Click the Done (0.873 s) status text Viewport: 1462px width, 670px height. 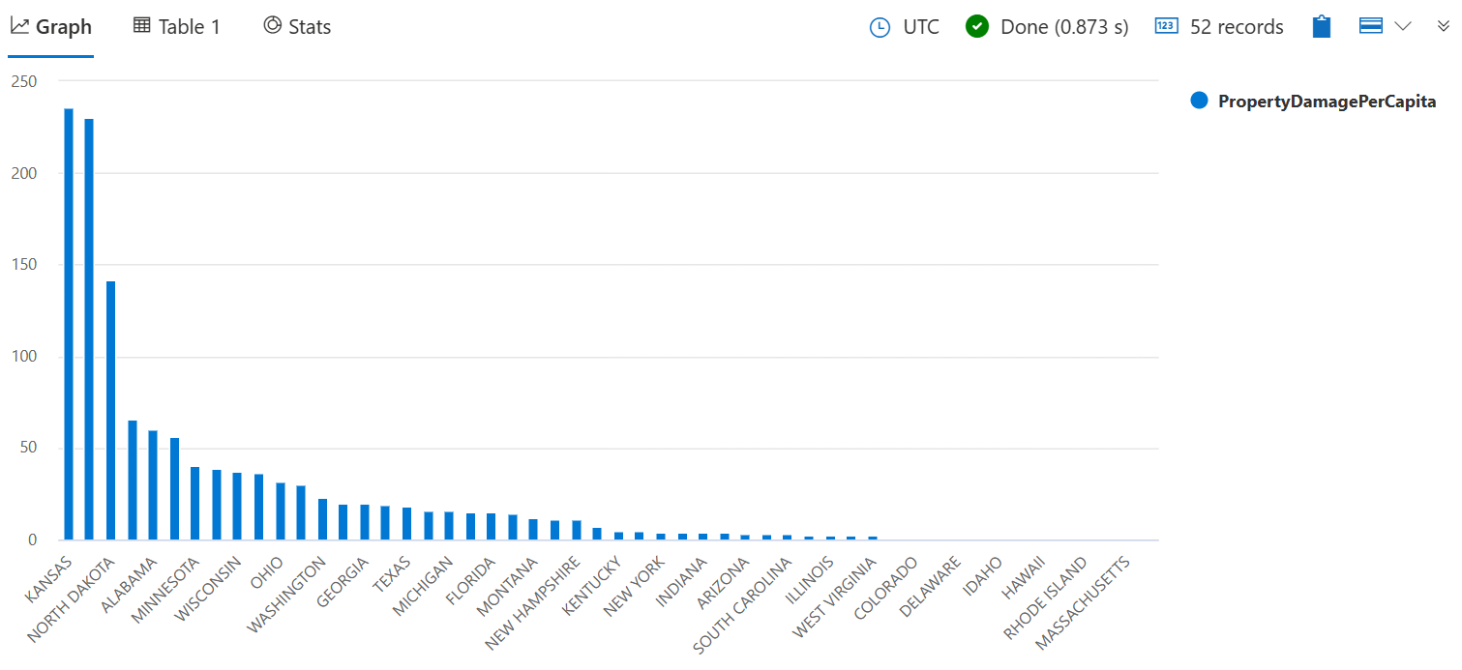1064,27
